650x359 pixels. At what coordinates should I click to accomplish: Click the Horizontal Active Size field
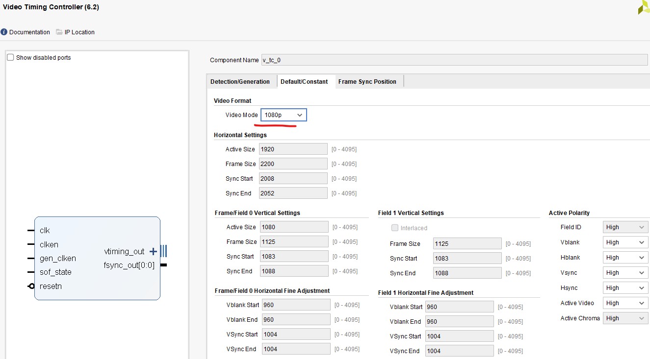pyautogui.click(x=293, y=149)
